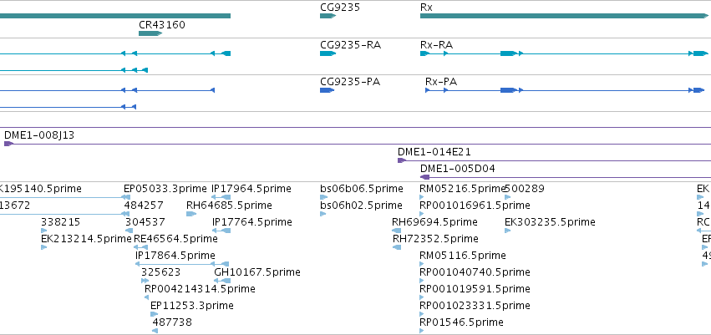Select the bs06b06.5prime EST marker
711x335 pixels.
[x=323, y=197]
